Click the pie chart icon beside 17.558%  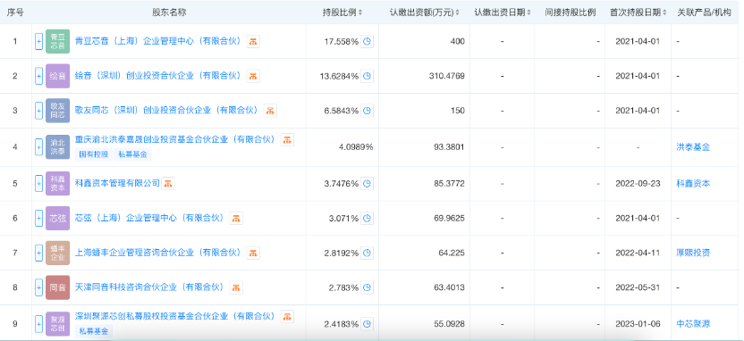pyautogui.click(x=367, y=42)
